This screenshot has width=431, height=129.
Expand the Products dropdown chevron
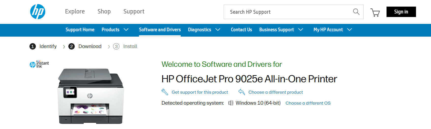(126, 30)
